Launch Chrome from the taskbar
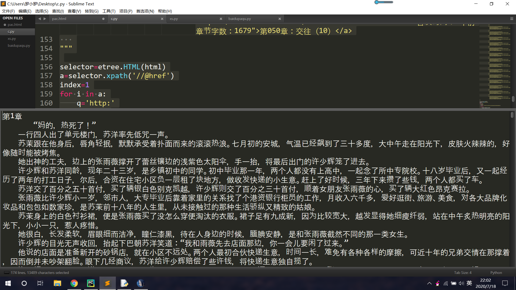516x290 pixels. pos(74,283)
